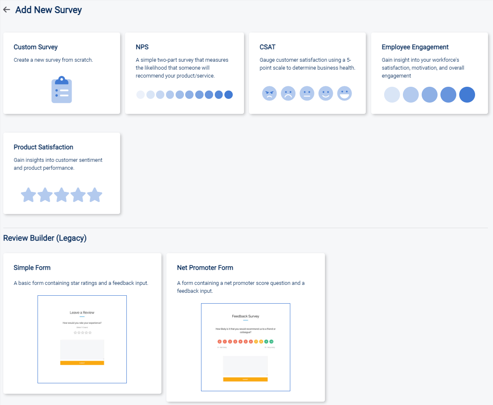Click the first star on Product Satisfaction card
Image resolution: width=493 pixels, height=405 pixels.
[x=28, y=194]
